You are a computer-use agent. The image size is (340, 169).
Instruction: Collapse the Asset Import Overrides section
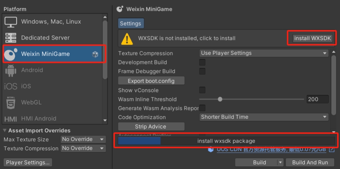click(5, 131)
